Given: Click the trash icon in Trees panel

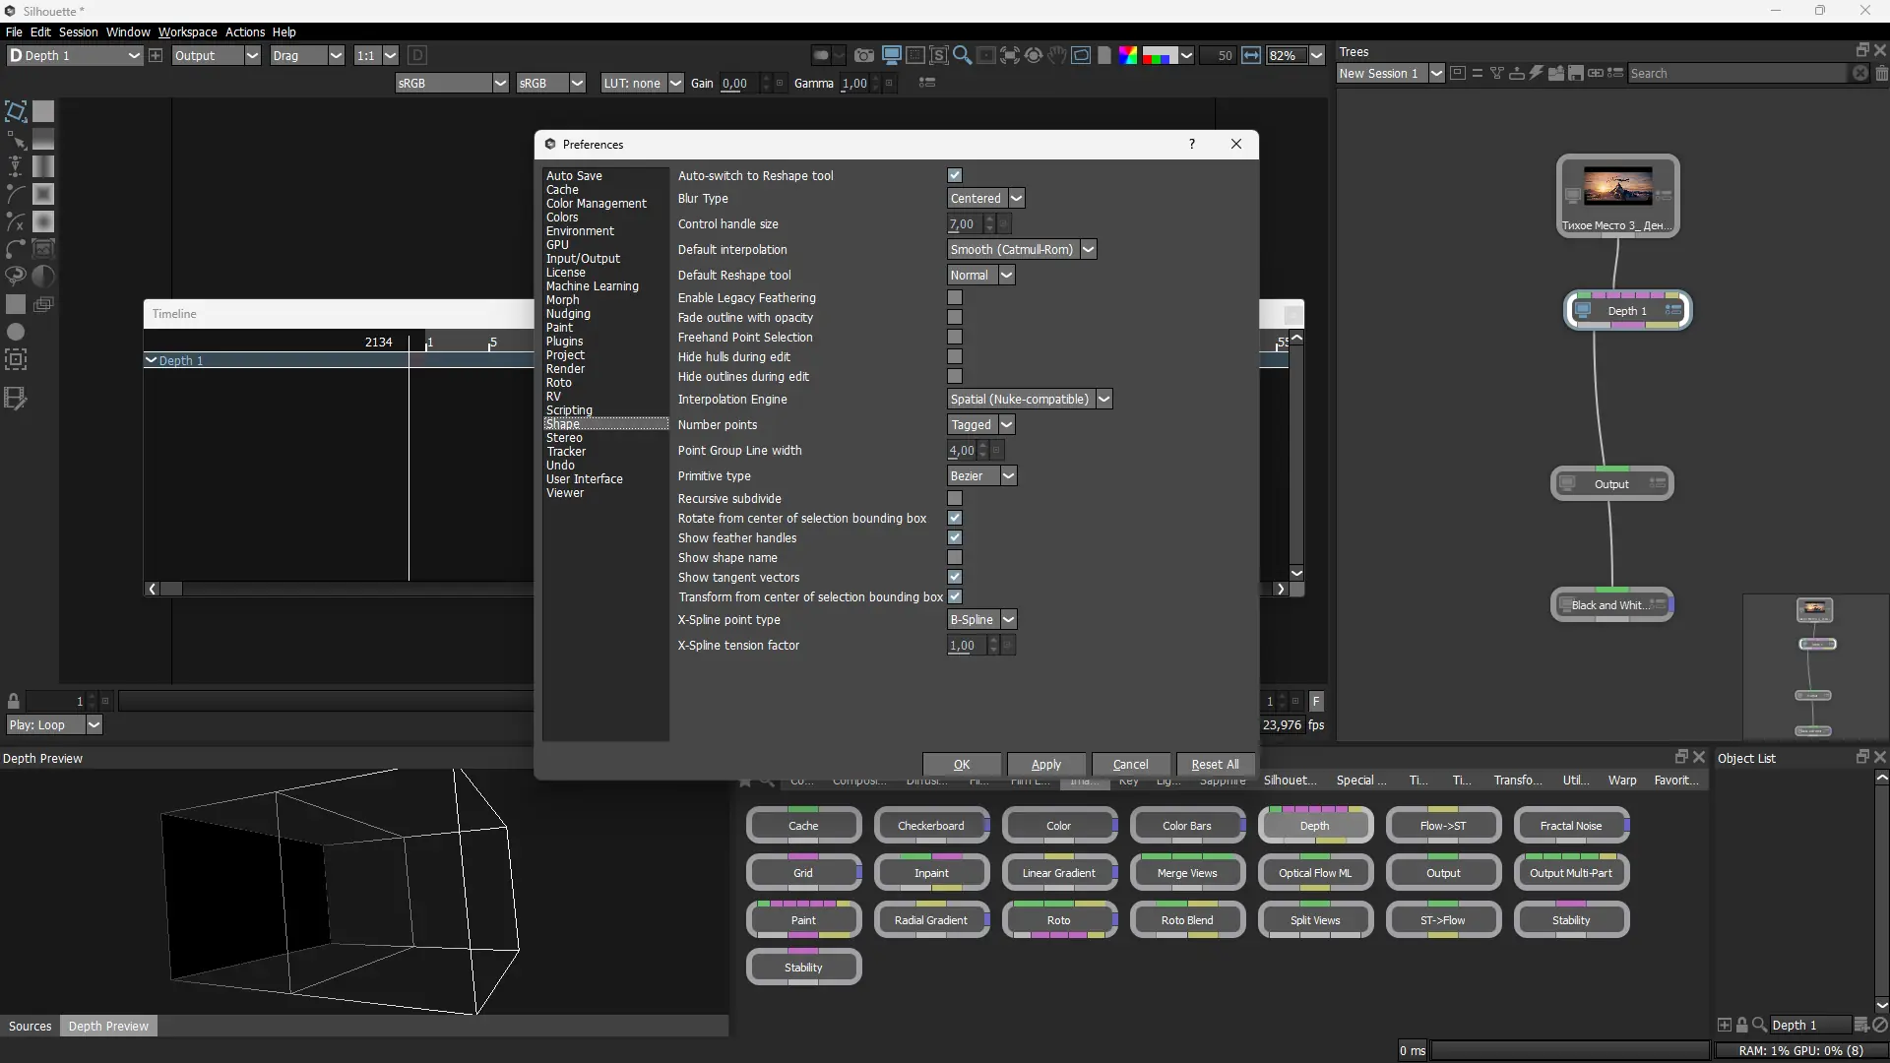Looking at the screenshot, I should 1881,74.
